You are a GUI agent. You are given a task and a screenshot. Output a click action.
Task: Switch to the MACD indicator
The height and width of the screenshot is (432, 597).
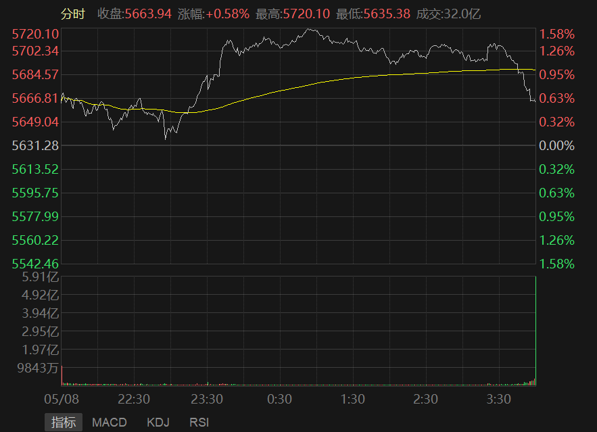point(109,423)
